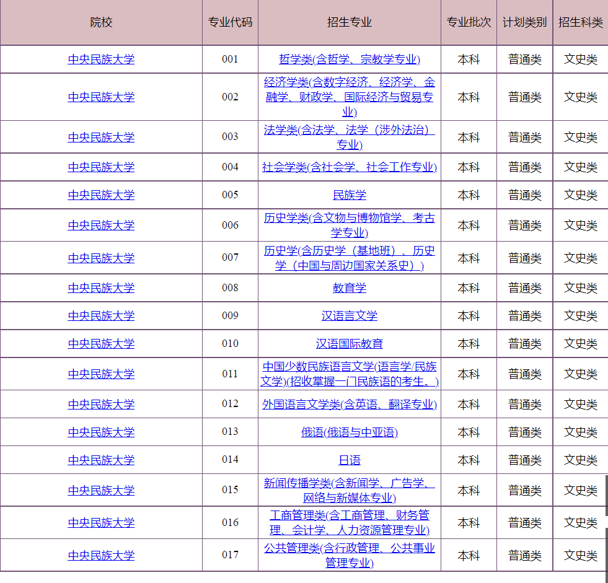Screen dimensions: 608x583
Task: Select code cell 007
Action: tap(231, 258)
